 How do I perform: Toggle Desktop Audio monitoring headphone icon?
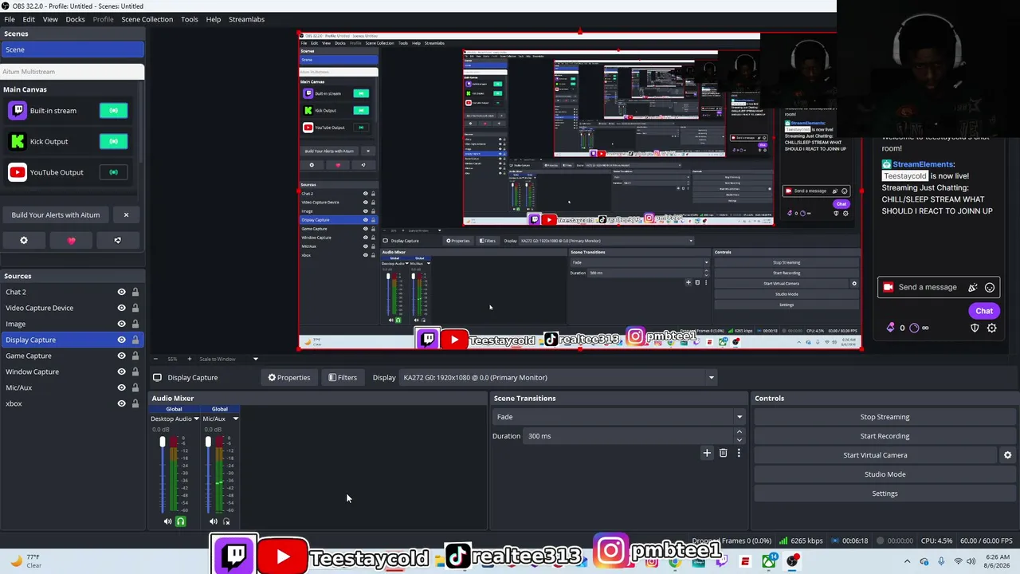(181, 521)
